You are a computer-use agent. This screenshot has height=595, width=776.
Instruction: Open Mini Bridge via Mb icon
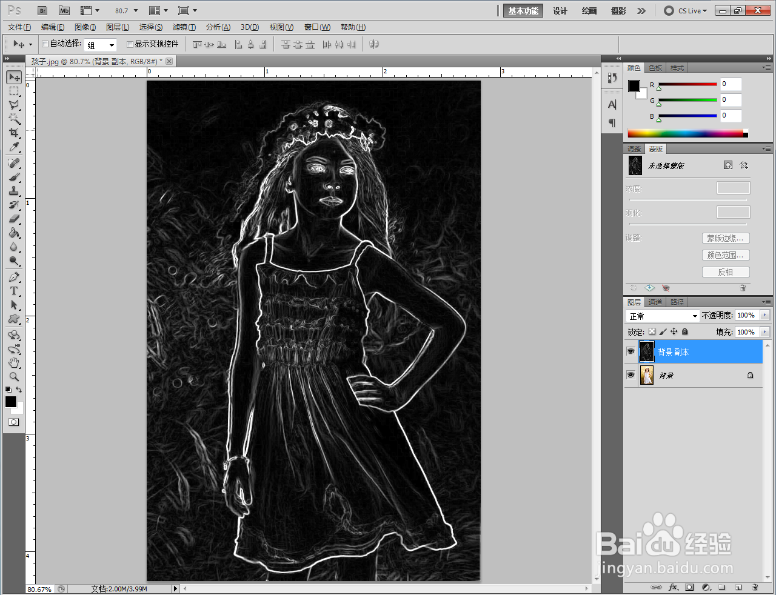[x=64, y=11]
